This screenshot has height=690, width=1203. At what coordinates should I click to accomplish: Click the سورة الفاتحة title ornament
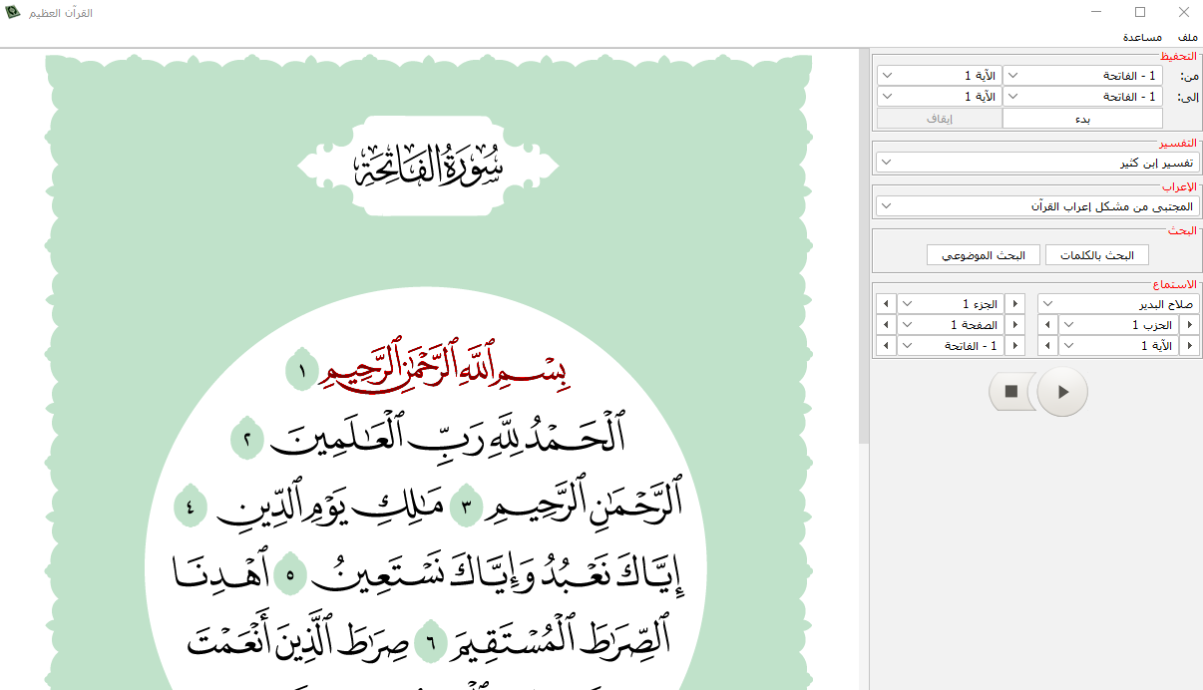click(x=430, y=166)
